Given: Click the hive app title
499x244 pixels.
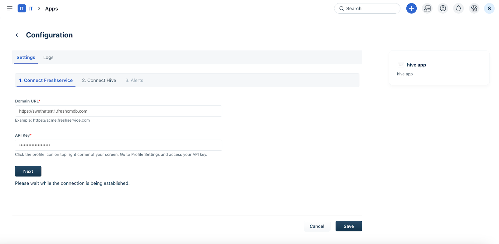Looking at the screenshot, I should pyautogui.click(x=416, y=65).
